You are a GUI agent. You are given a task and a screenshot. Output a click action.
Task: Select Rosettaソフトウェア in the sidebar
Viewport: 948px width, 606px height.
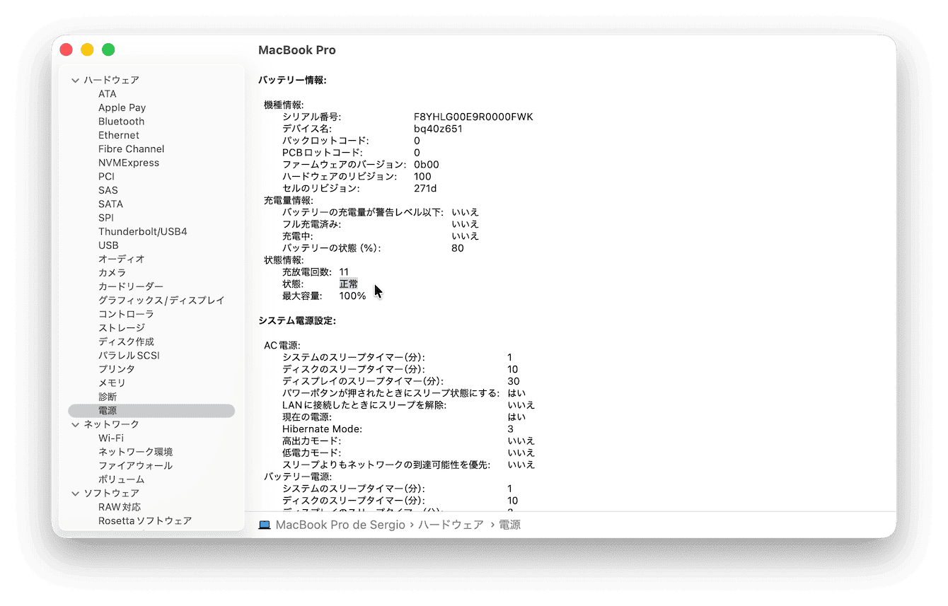coord(145,521)
